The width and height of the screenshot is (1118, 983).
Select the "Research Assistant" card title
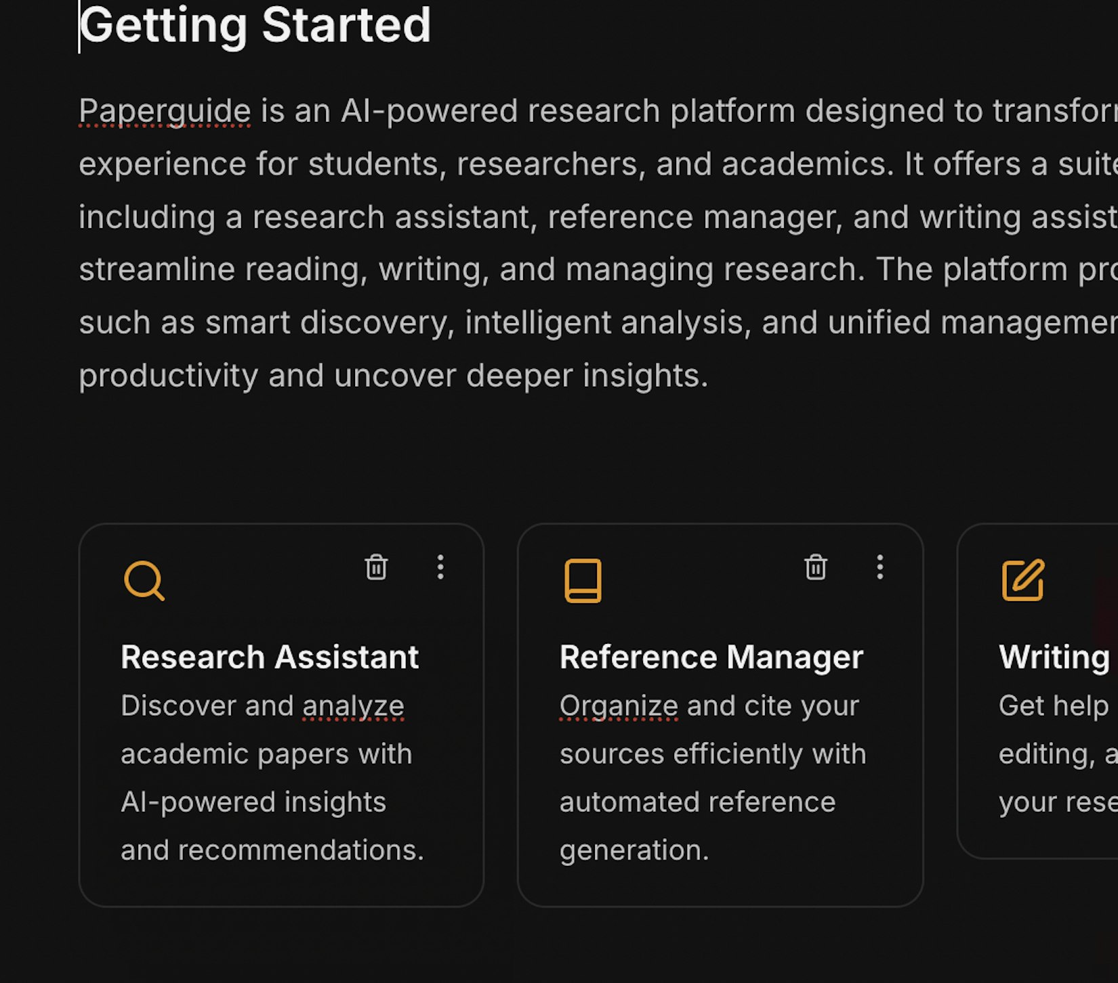tap(270, 657)
